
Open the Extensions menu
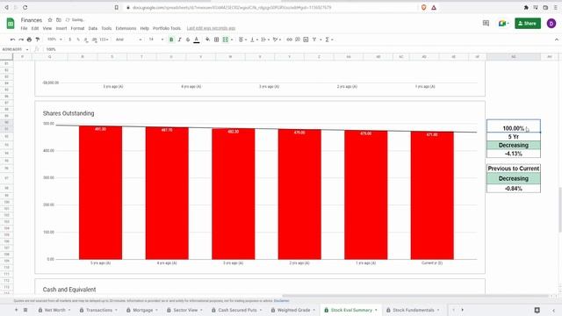coord(126,28)
